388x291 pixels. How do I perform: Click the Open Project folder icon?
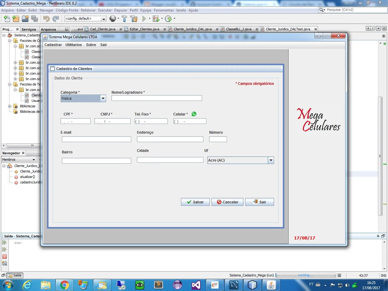tap(25, 19)
